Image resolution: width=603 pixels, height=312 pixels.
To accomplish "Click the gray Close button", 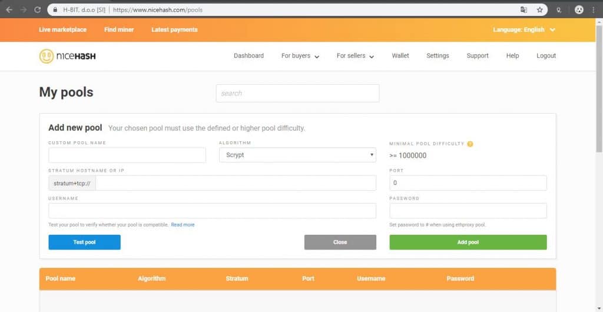I will [x=340, y=243].
